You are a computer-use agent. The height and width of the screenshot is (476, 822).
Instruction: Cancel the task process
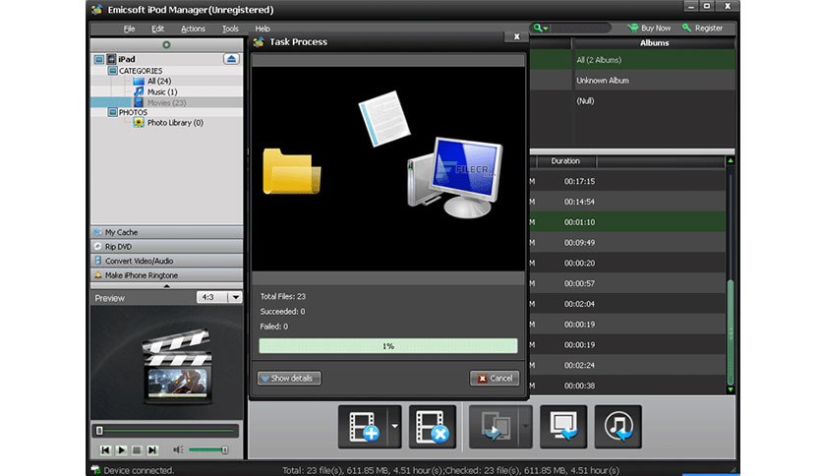click(x=495, y=378)
